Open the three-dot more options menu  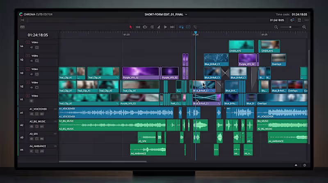pyautogui.click(x=306, y=20)
